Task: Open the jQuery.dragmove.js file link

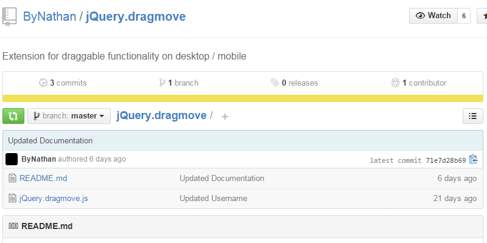Action: coord(54,198)
